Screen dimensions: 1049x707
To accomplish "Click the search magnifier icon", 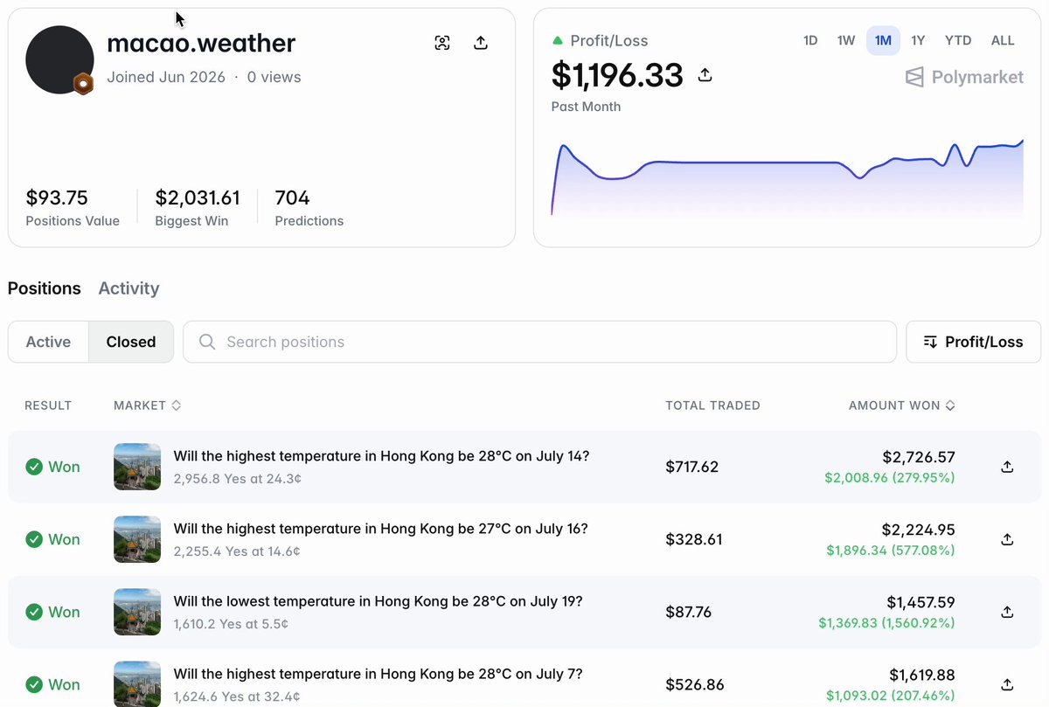I will pos(207,342).
